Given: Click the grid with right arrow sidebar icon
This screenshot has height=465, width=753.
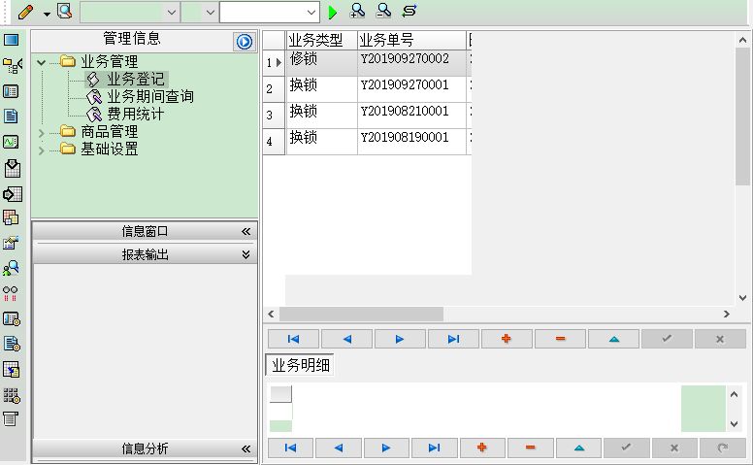Looking at the screenshot, I should tap(12, 194).
